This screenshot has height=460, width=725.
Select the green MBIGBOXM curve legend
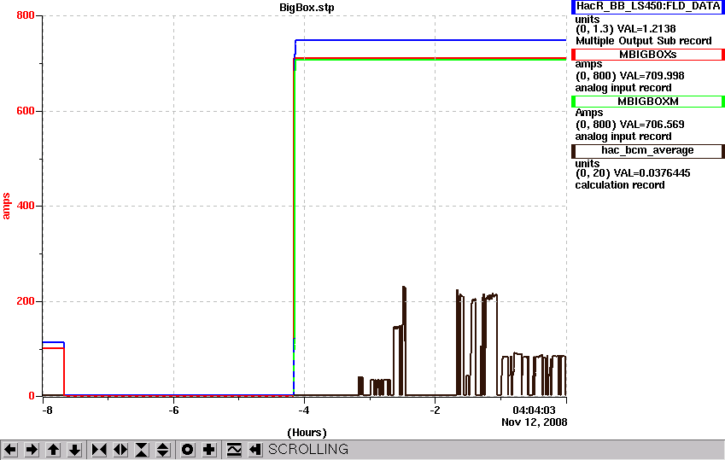648,102
